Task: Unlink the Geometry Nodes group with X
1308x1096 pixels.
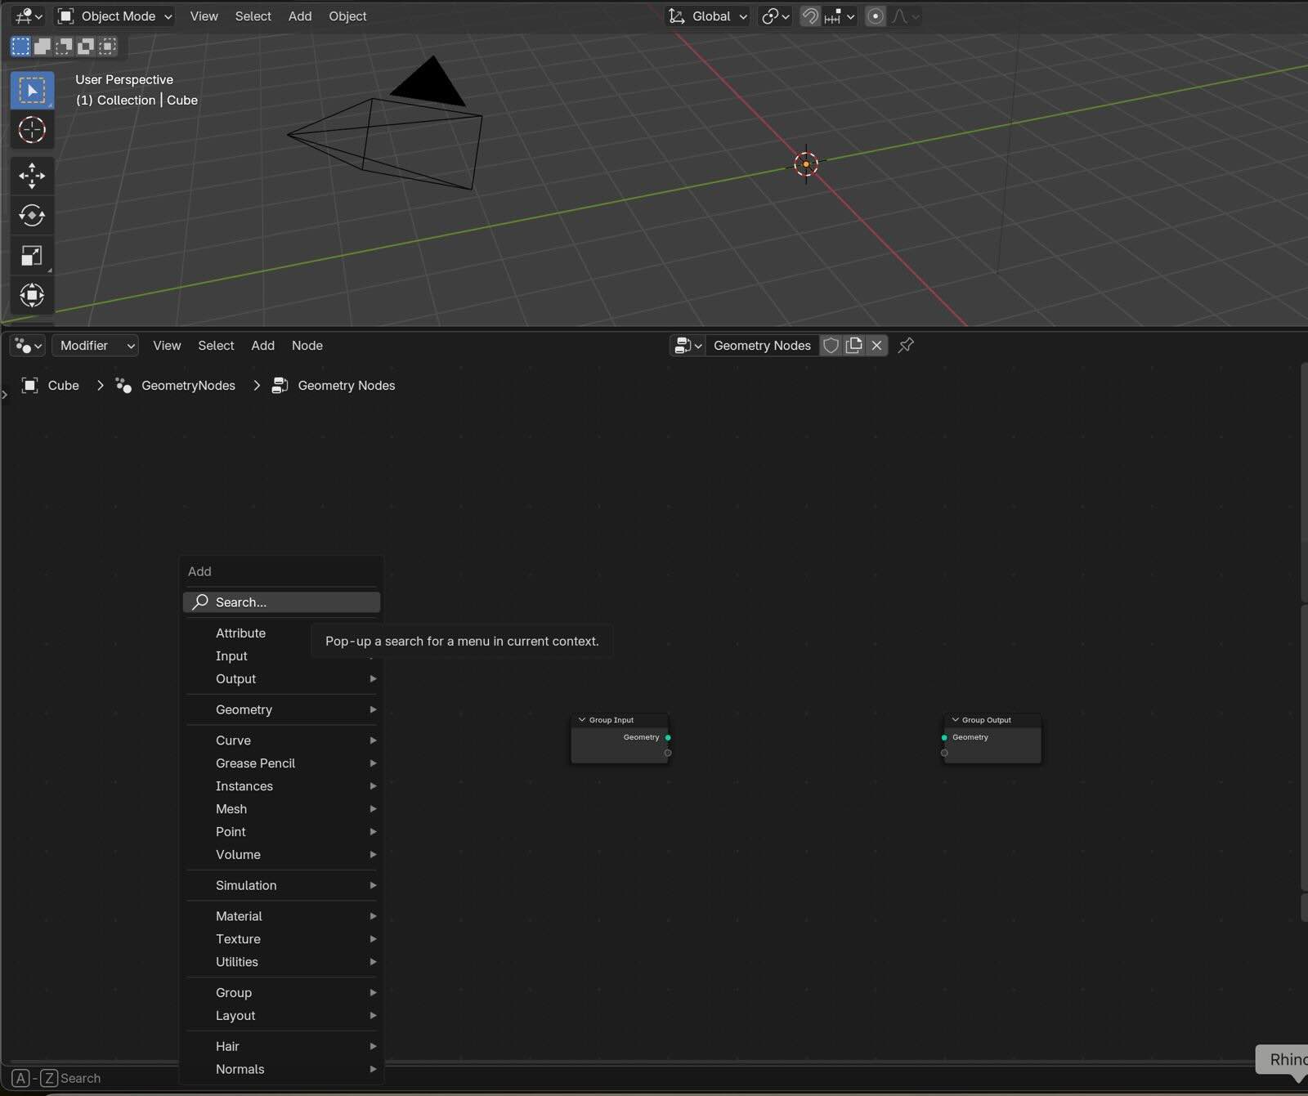Action: [876, 346]
